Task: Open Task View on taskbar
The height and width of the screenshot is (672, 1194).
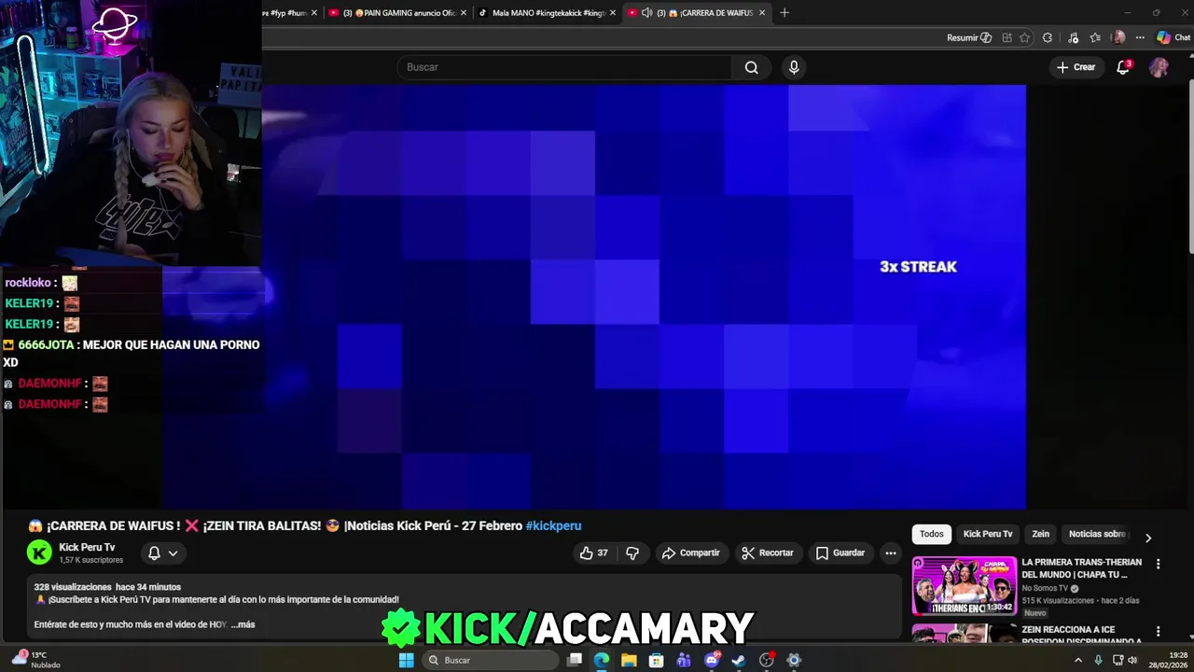Action: (x=575, y=660)
